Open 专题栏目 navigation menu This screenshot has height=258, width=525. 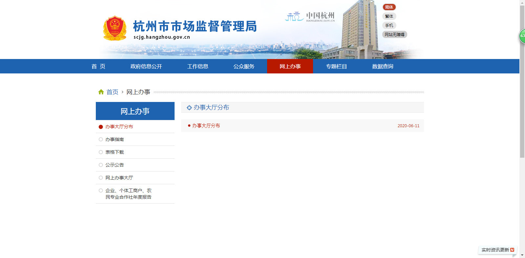[x=336, y=66]
